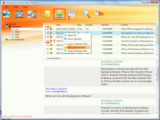The width and height of the screenshot is (160, 120).
Task: Open the Tools menu
Action: pos(16,7)
